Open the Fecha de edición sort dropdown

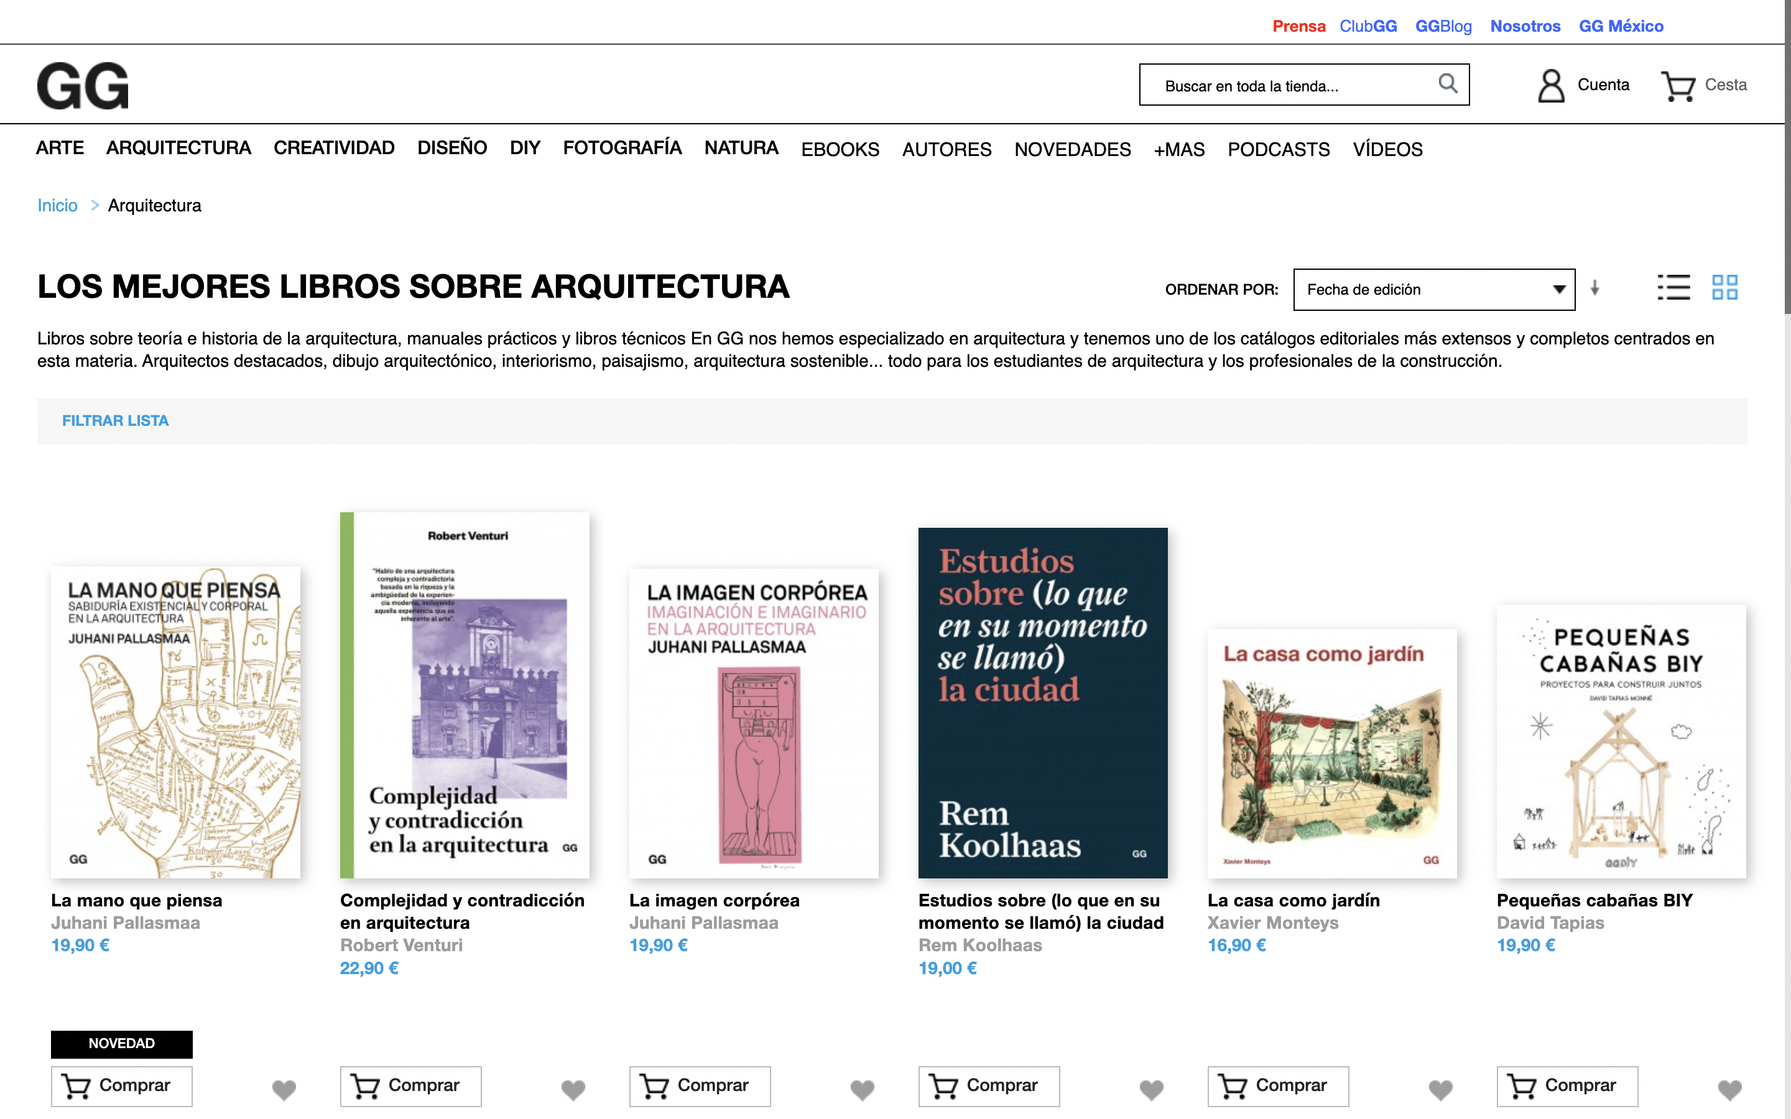(1433, 289)
